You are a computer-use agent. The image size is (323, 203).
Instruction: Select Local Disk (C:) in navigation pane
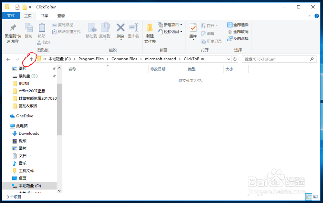point(30,186)
